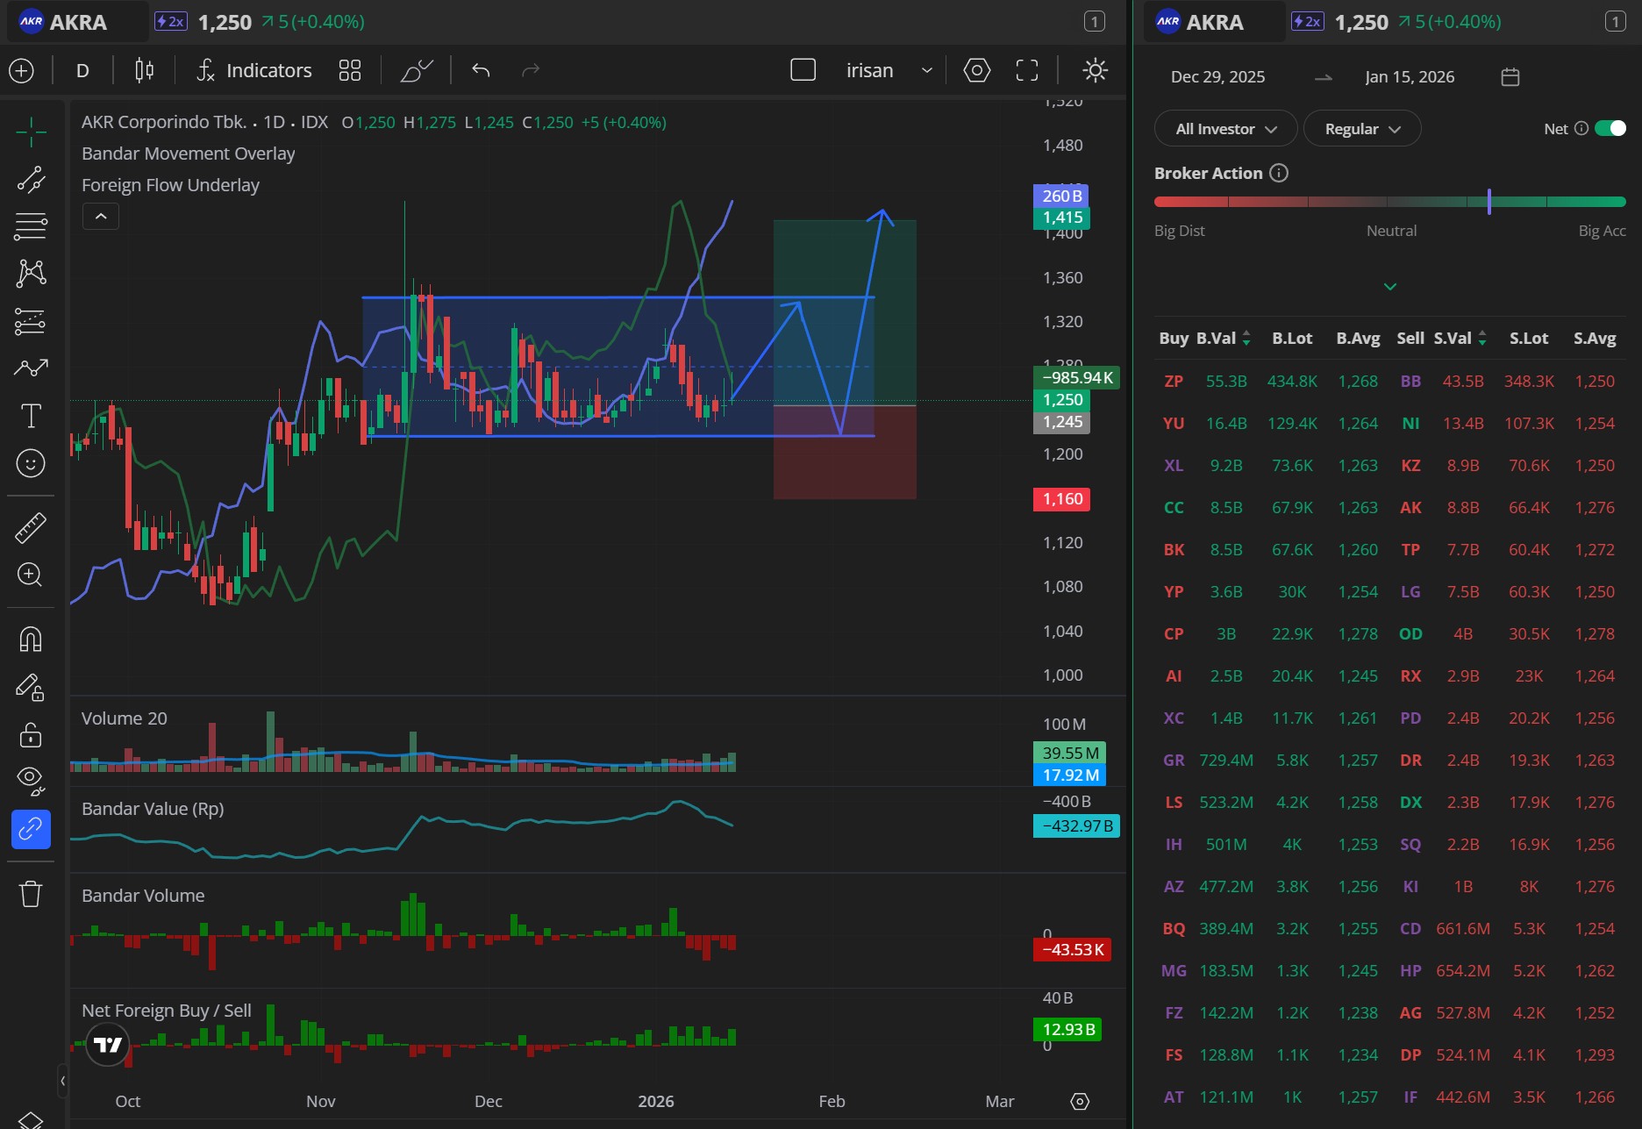Click the Zoom In magnifier tool
This screenshot has width=1642, height=1129.
[31, 575]
